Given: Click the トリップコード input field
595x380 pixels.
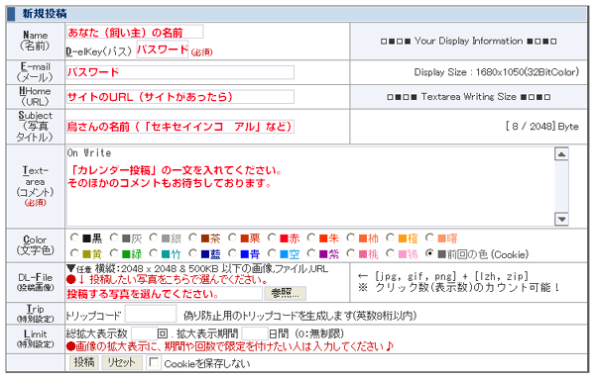Looking at the screenshot, I should (151, 314).
